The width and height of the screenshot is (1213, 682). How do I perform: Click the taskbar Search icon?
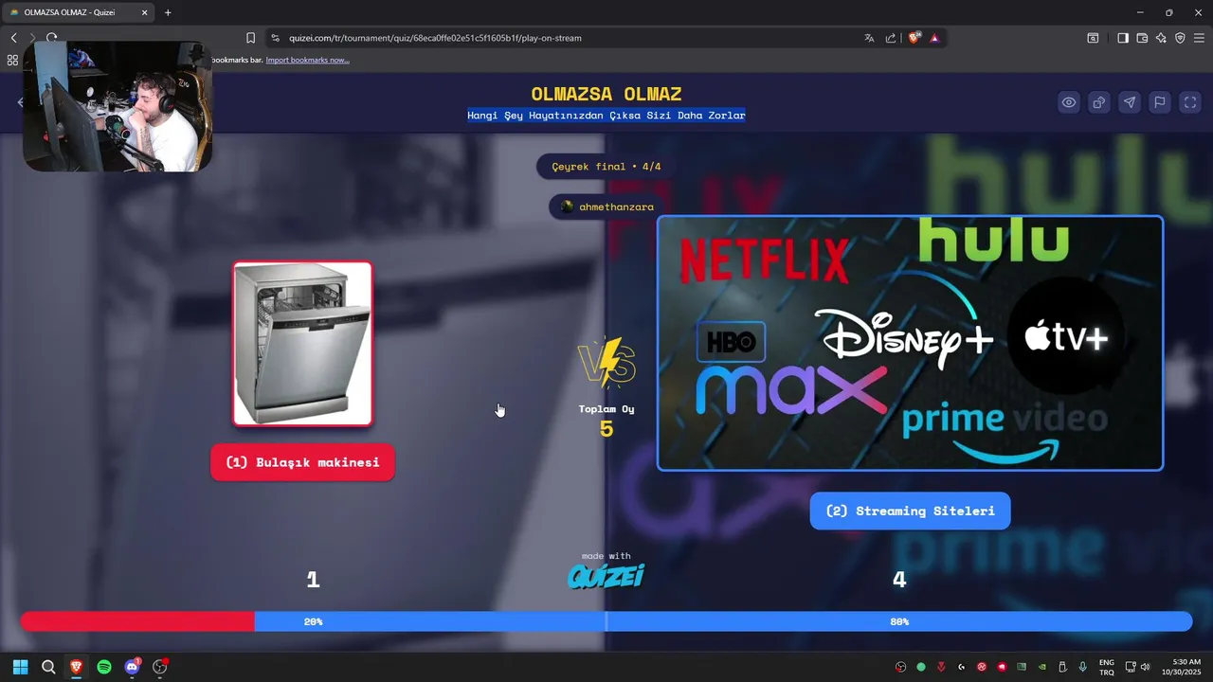(x=48, y=667)
